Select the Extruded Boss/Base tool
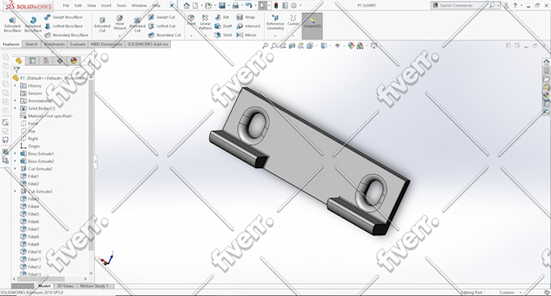Screen dimensions: 551x296 point(12,24)
